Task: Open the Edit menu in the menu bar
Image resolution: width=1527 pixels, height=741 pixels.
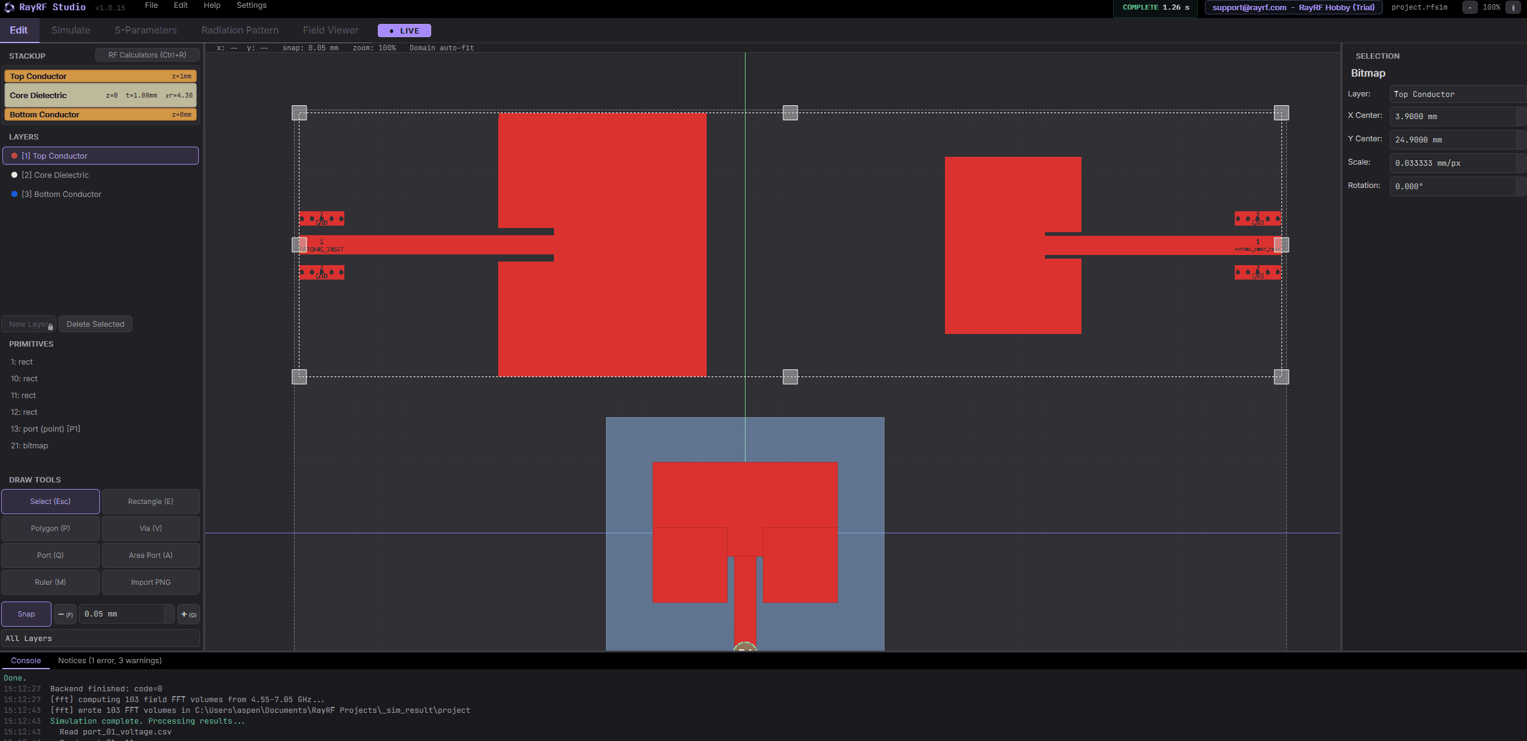Action: (x=181, y=5)
